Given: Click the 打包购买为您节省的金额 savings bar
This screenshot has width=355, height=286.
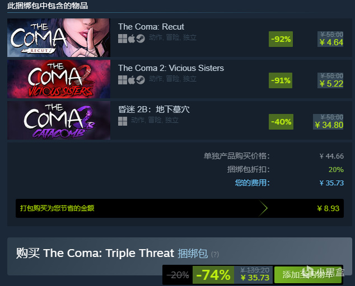Looking at the screenshot, I should tap(180, 208).
